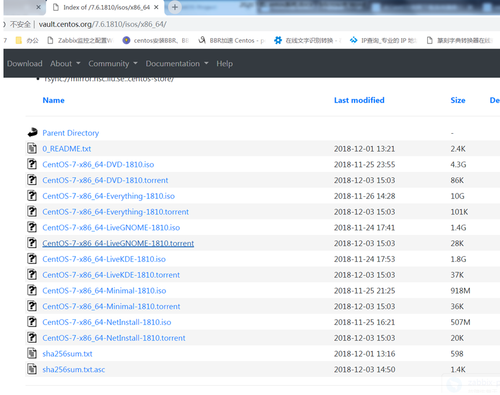Click the file icon beside LiveKDE-1810.torrent

(32, 275)
